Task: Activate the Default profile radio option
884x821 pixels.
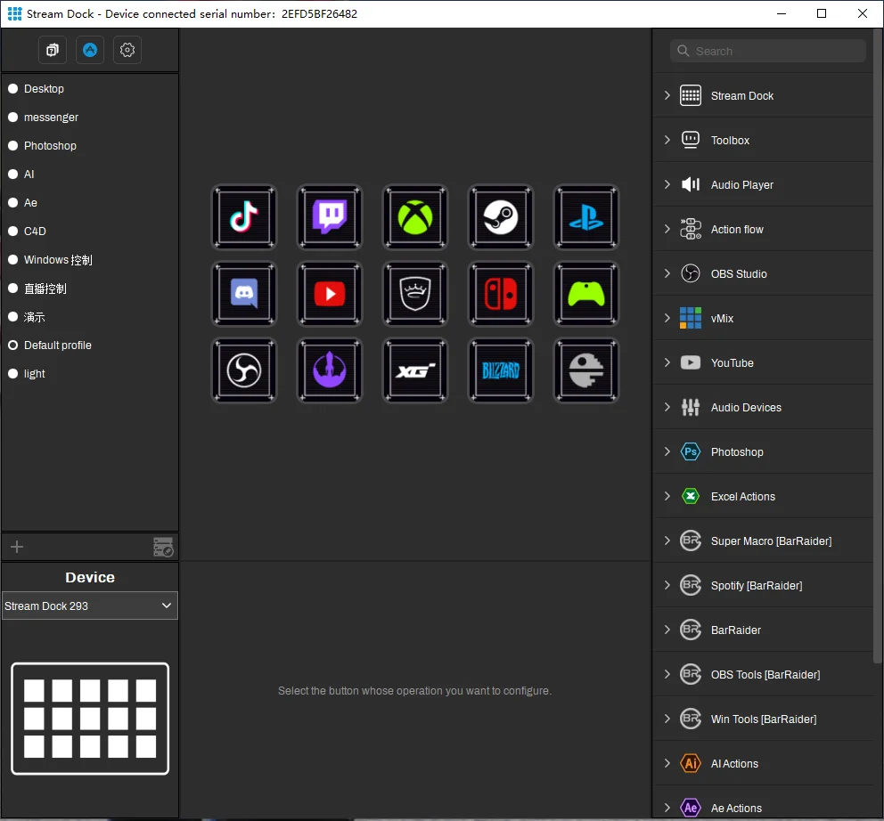Action: tap(13, 345)
